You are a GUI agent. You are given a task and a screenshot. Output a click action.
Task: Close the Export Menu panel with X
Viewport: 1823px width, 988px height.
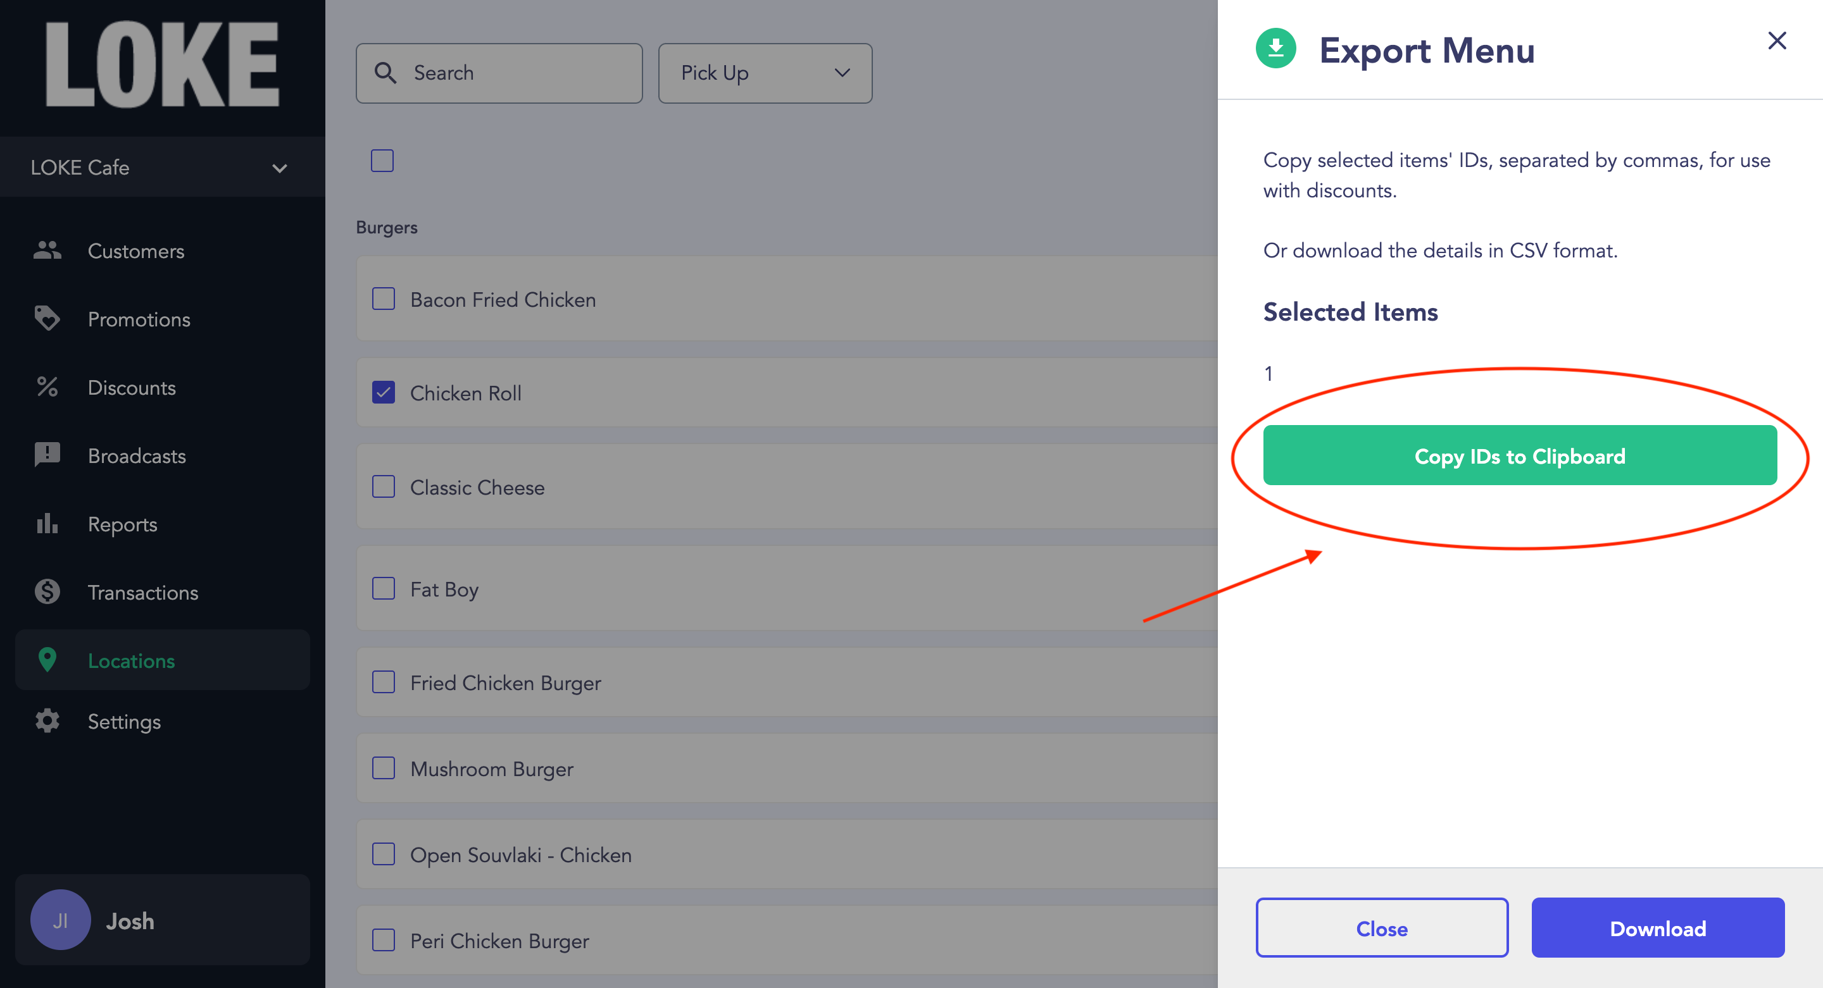(x=1776, y=40)
